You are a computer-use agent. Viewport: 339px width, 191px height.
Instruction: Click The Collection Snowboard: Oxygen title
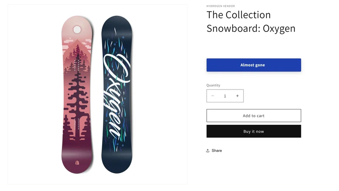pyautogui.click(x=251, y=22)
